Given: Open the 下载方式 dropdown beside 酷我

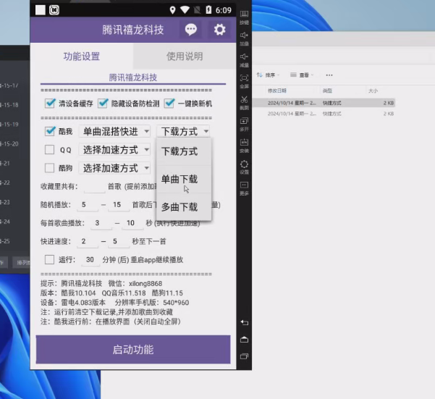Looking at the screenshot, I should coord(183,131).
